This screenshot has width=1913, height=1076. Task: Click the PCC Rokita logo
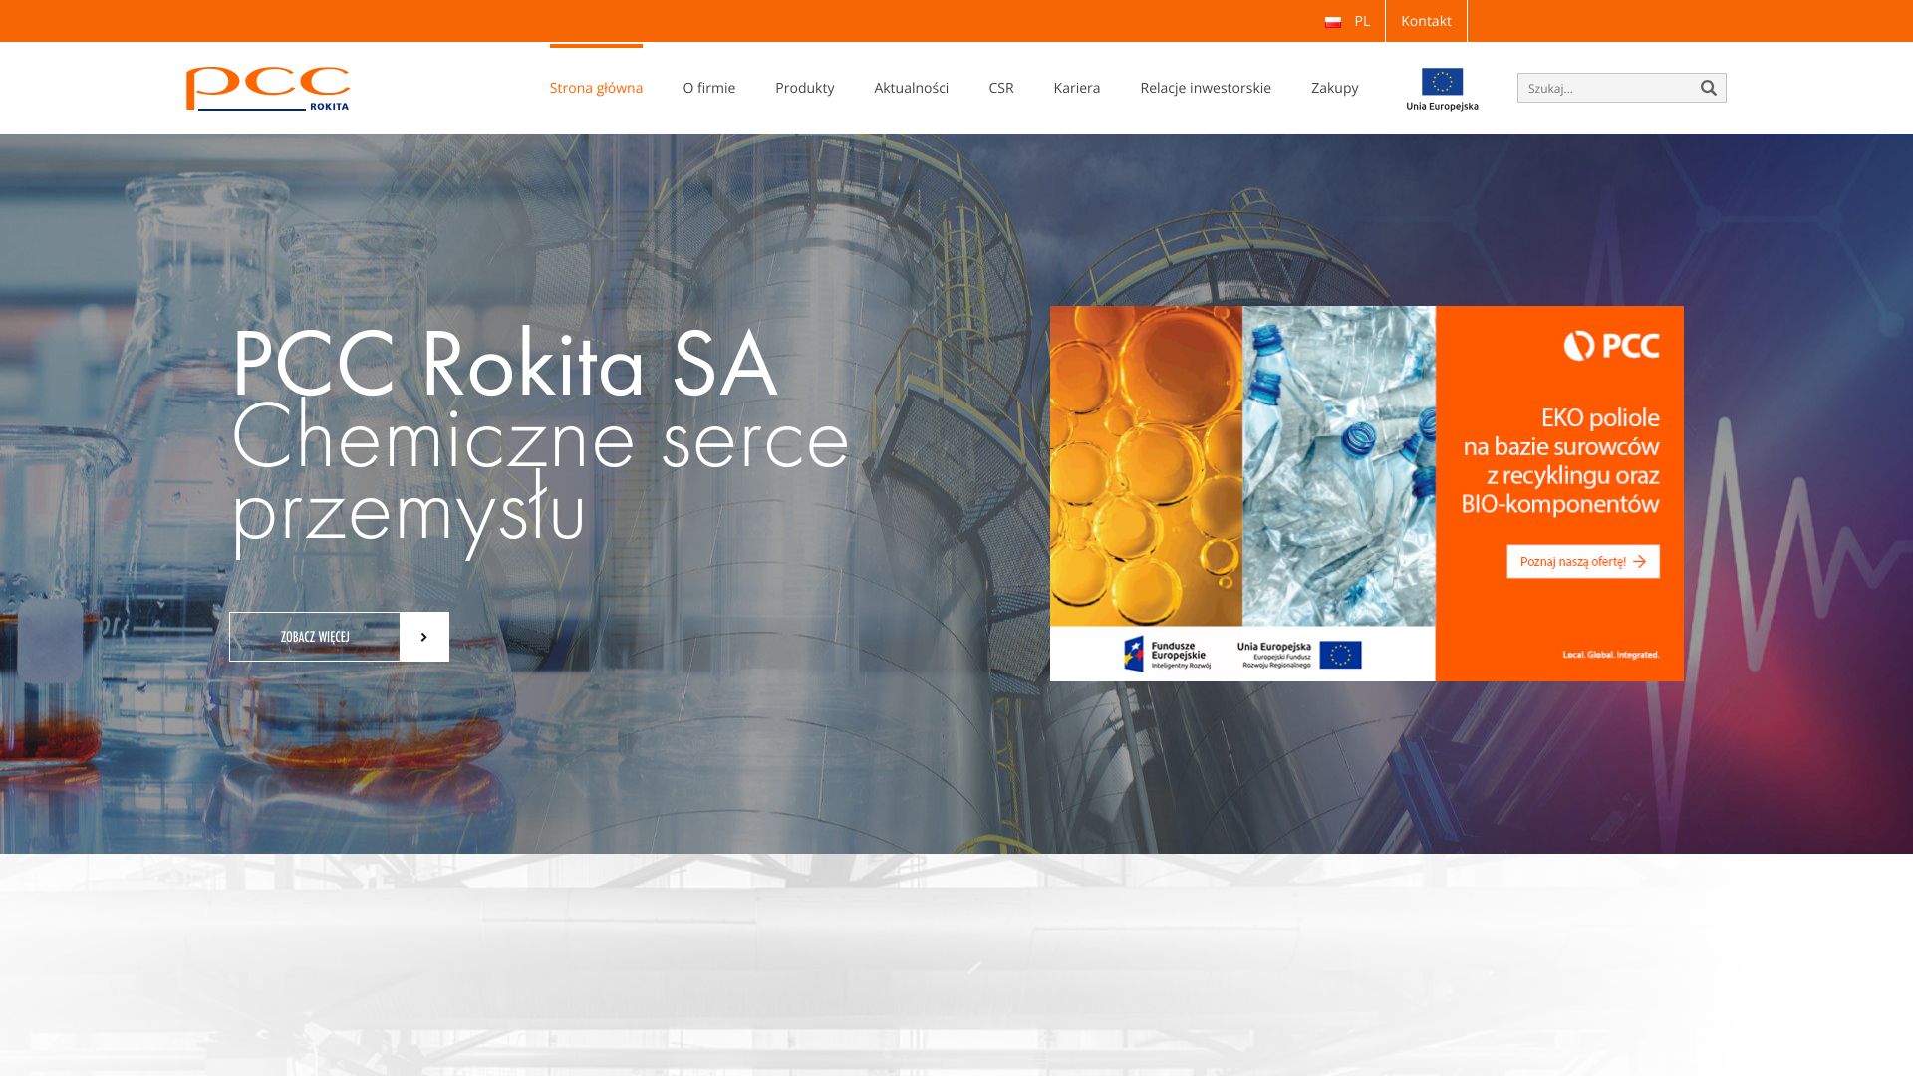tap(268, 88)
